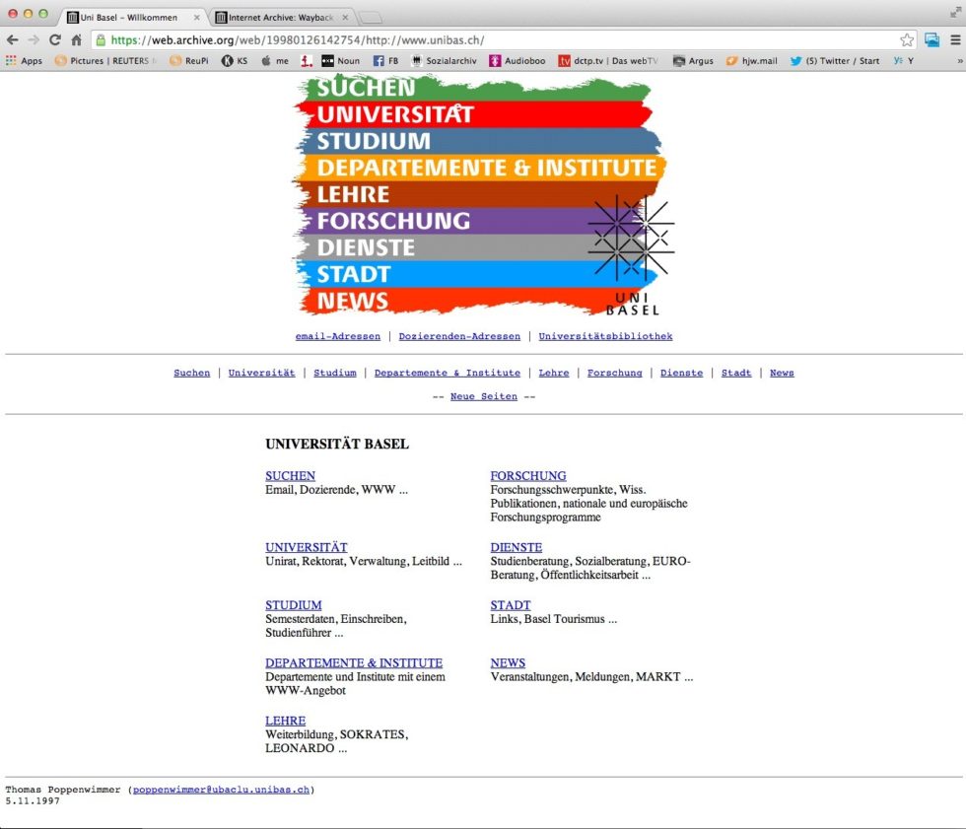Email poppenwimmer@ubaclu.unibas.ch link
966x829 pixels.
coord(221,790)
